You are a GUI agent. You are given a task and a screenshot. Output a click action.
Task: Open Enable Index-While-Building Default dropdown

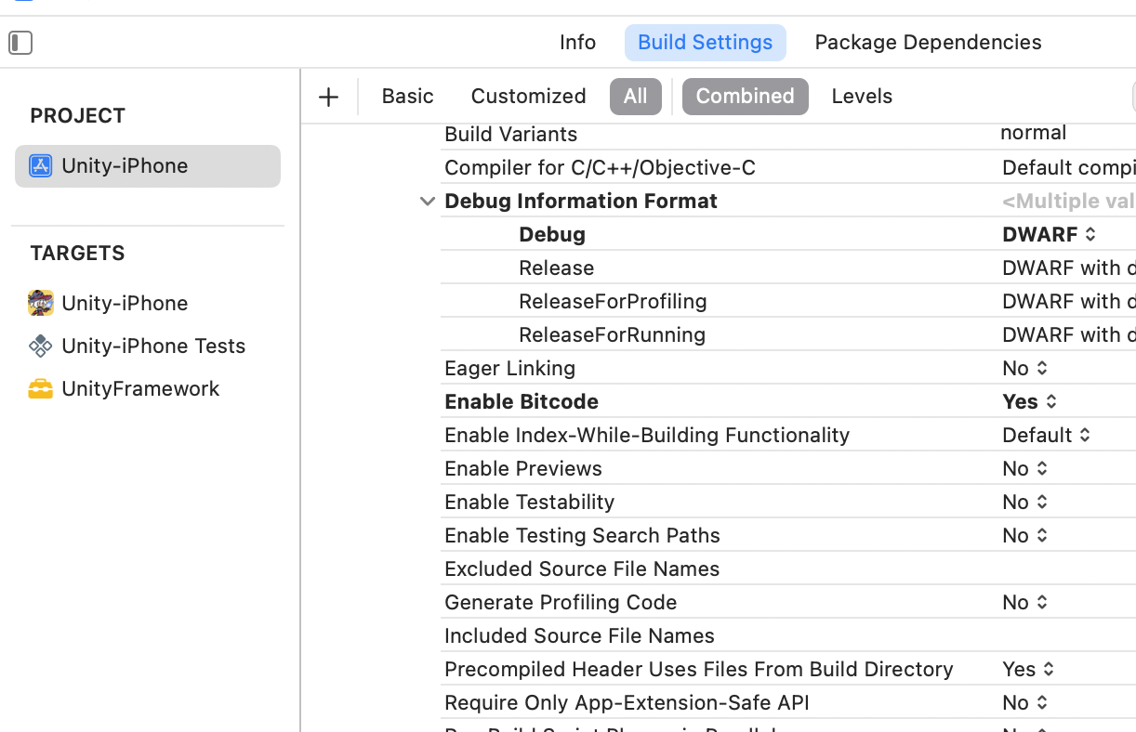pyautogui.click(x=1047, y=435)
